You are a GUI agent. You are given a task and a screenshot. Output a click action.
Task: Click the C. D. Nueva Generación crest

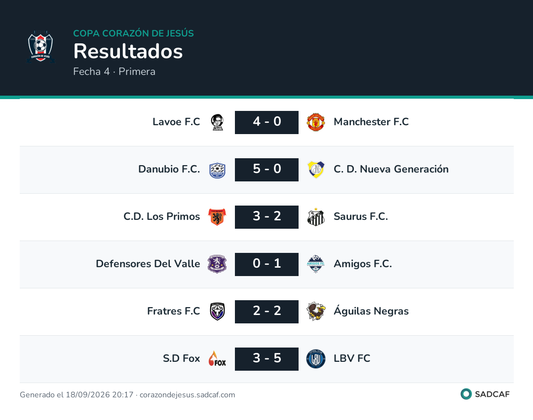click(316, 170)
